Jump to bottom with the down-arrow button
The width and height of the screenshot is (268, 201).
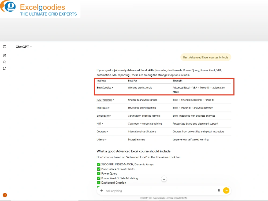pyautogui.click(x=164, y=179)
